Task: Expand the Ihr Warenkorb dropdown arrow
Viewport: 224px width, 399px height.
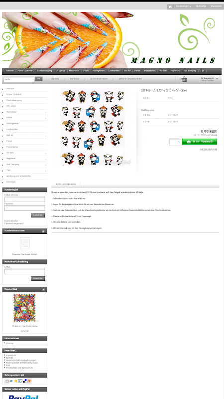Action: (217, 79)
